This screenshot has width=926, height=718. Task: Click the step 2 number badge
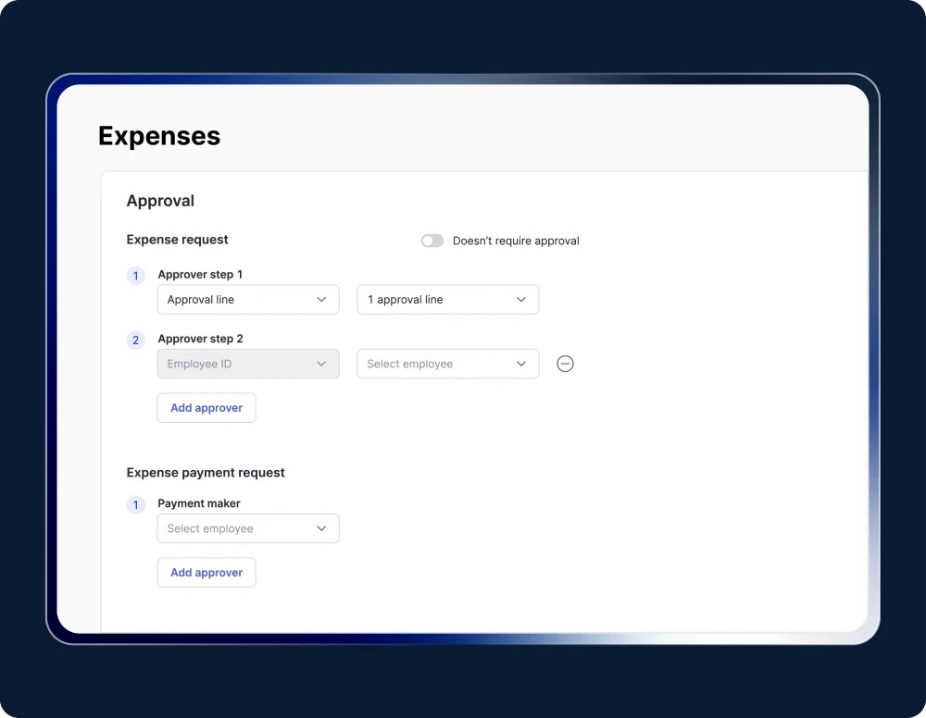pos(136,340)
